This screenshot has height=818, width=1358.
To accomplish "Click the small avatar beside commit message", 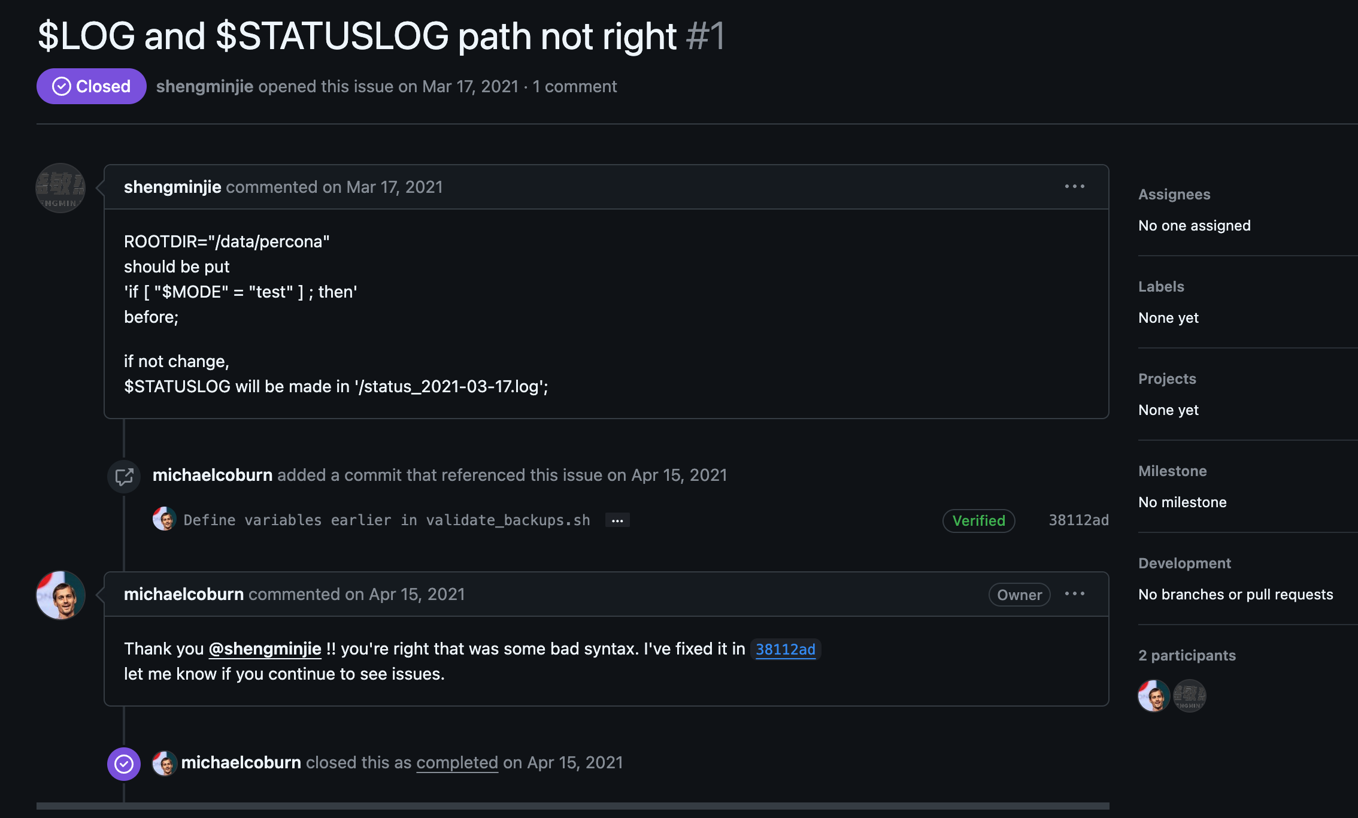I will pos(164,519).
